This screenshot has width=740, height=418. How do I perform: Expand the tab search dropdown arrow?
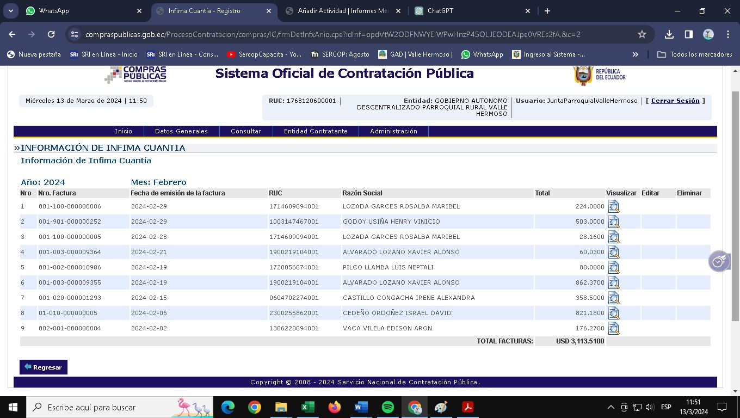click(x=11, y=11)
